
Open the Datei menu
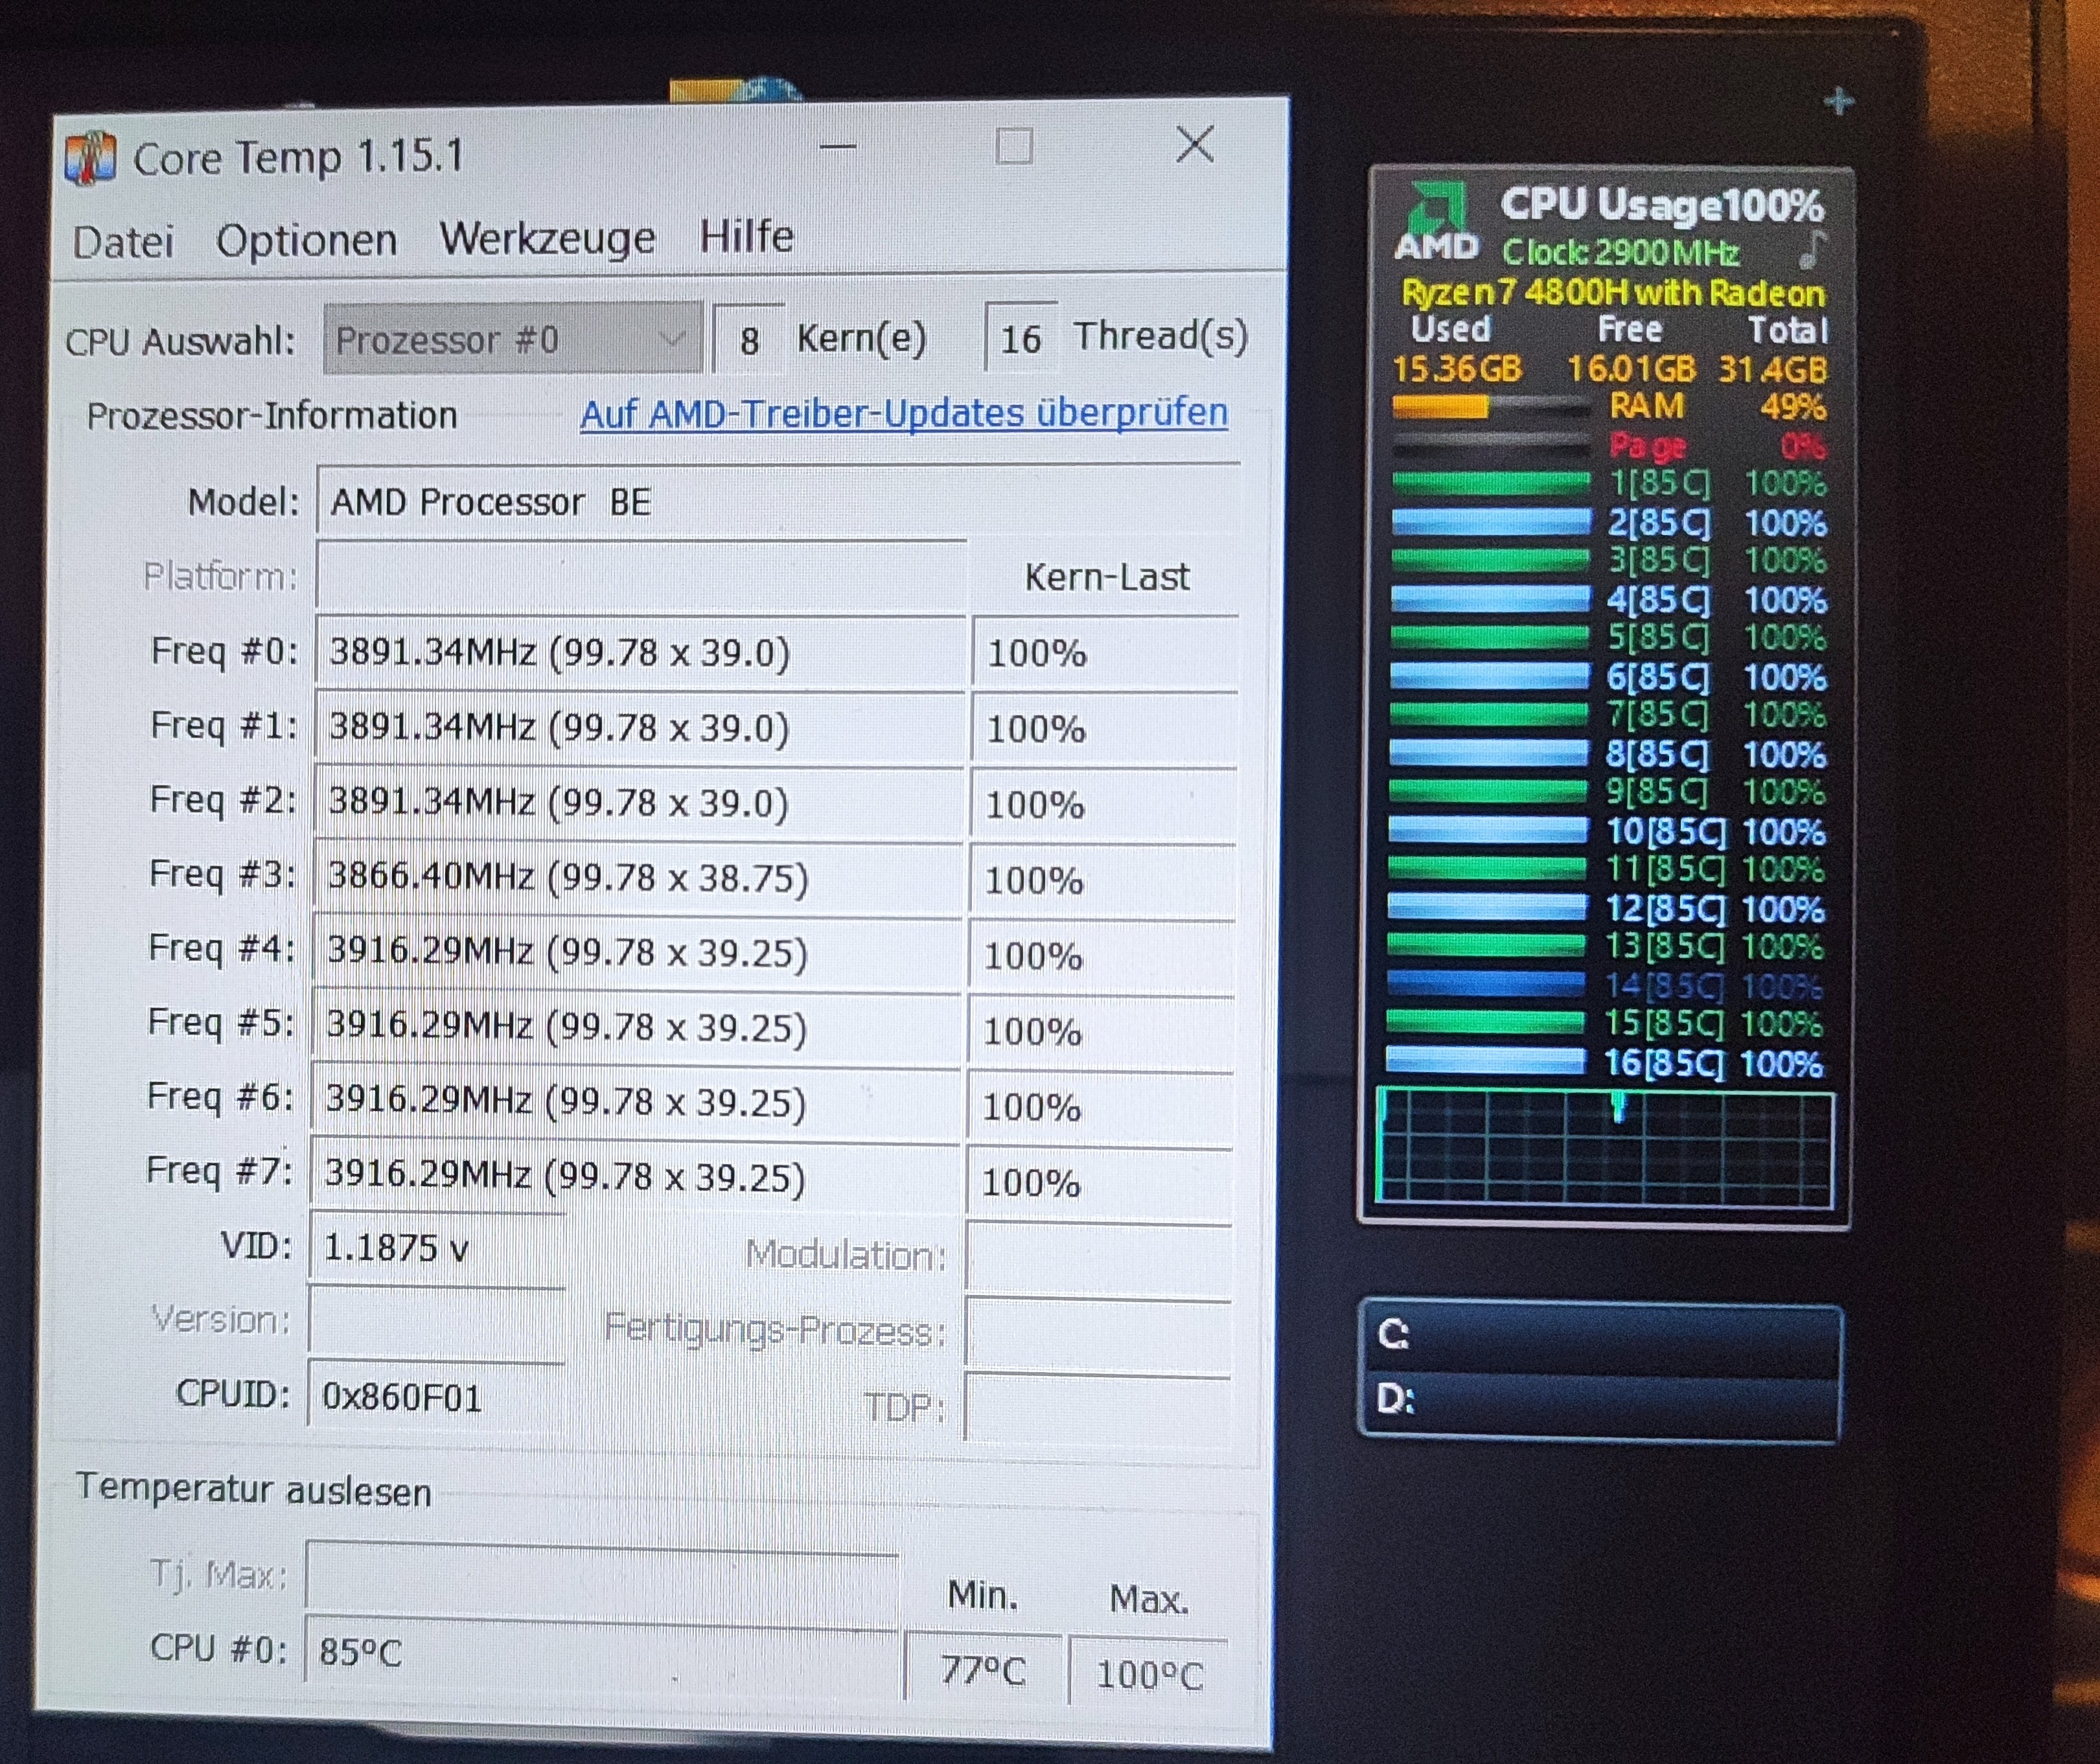(123, 242)
